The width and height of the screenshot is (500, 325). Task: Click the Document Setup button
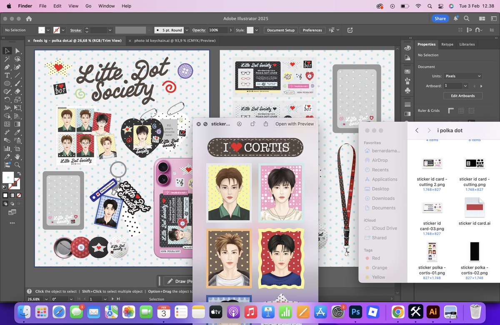pos(281,30)
